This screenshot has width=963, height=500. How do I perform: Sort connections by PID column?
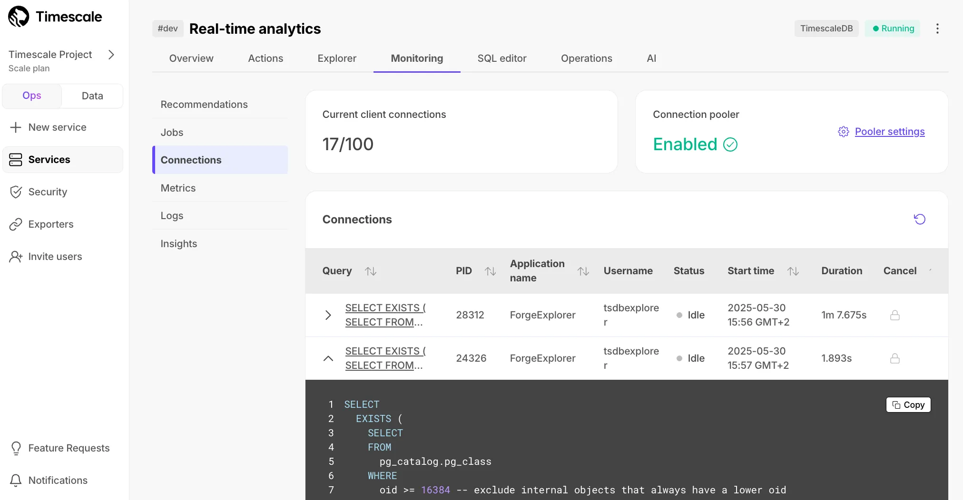[490, 271]
